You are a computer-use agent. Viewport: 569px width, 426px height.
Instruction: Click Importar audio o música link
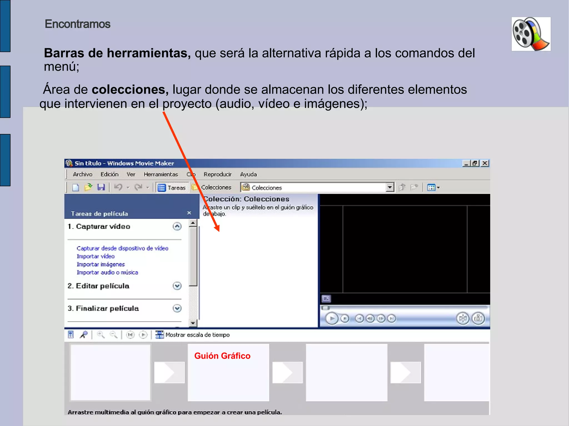107,272
